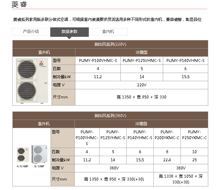Click the 8 匹数 value cell
This screenshot has width=218, height=190.
tap(167, 152)
